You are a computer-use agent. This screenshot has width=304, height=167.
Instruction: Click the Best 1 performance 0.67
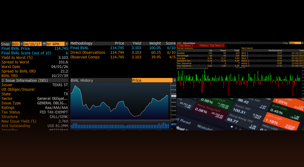279,53
